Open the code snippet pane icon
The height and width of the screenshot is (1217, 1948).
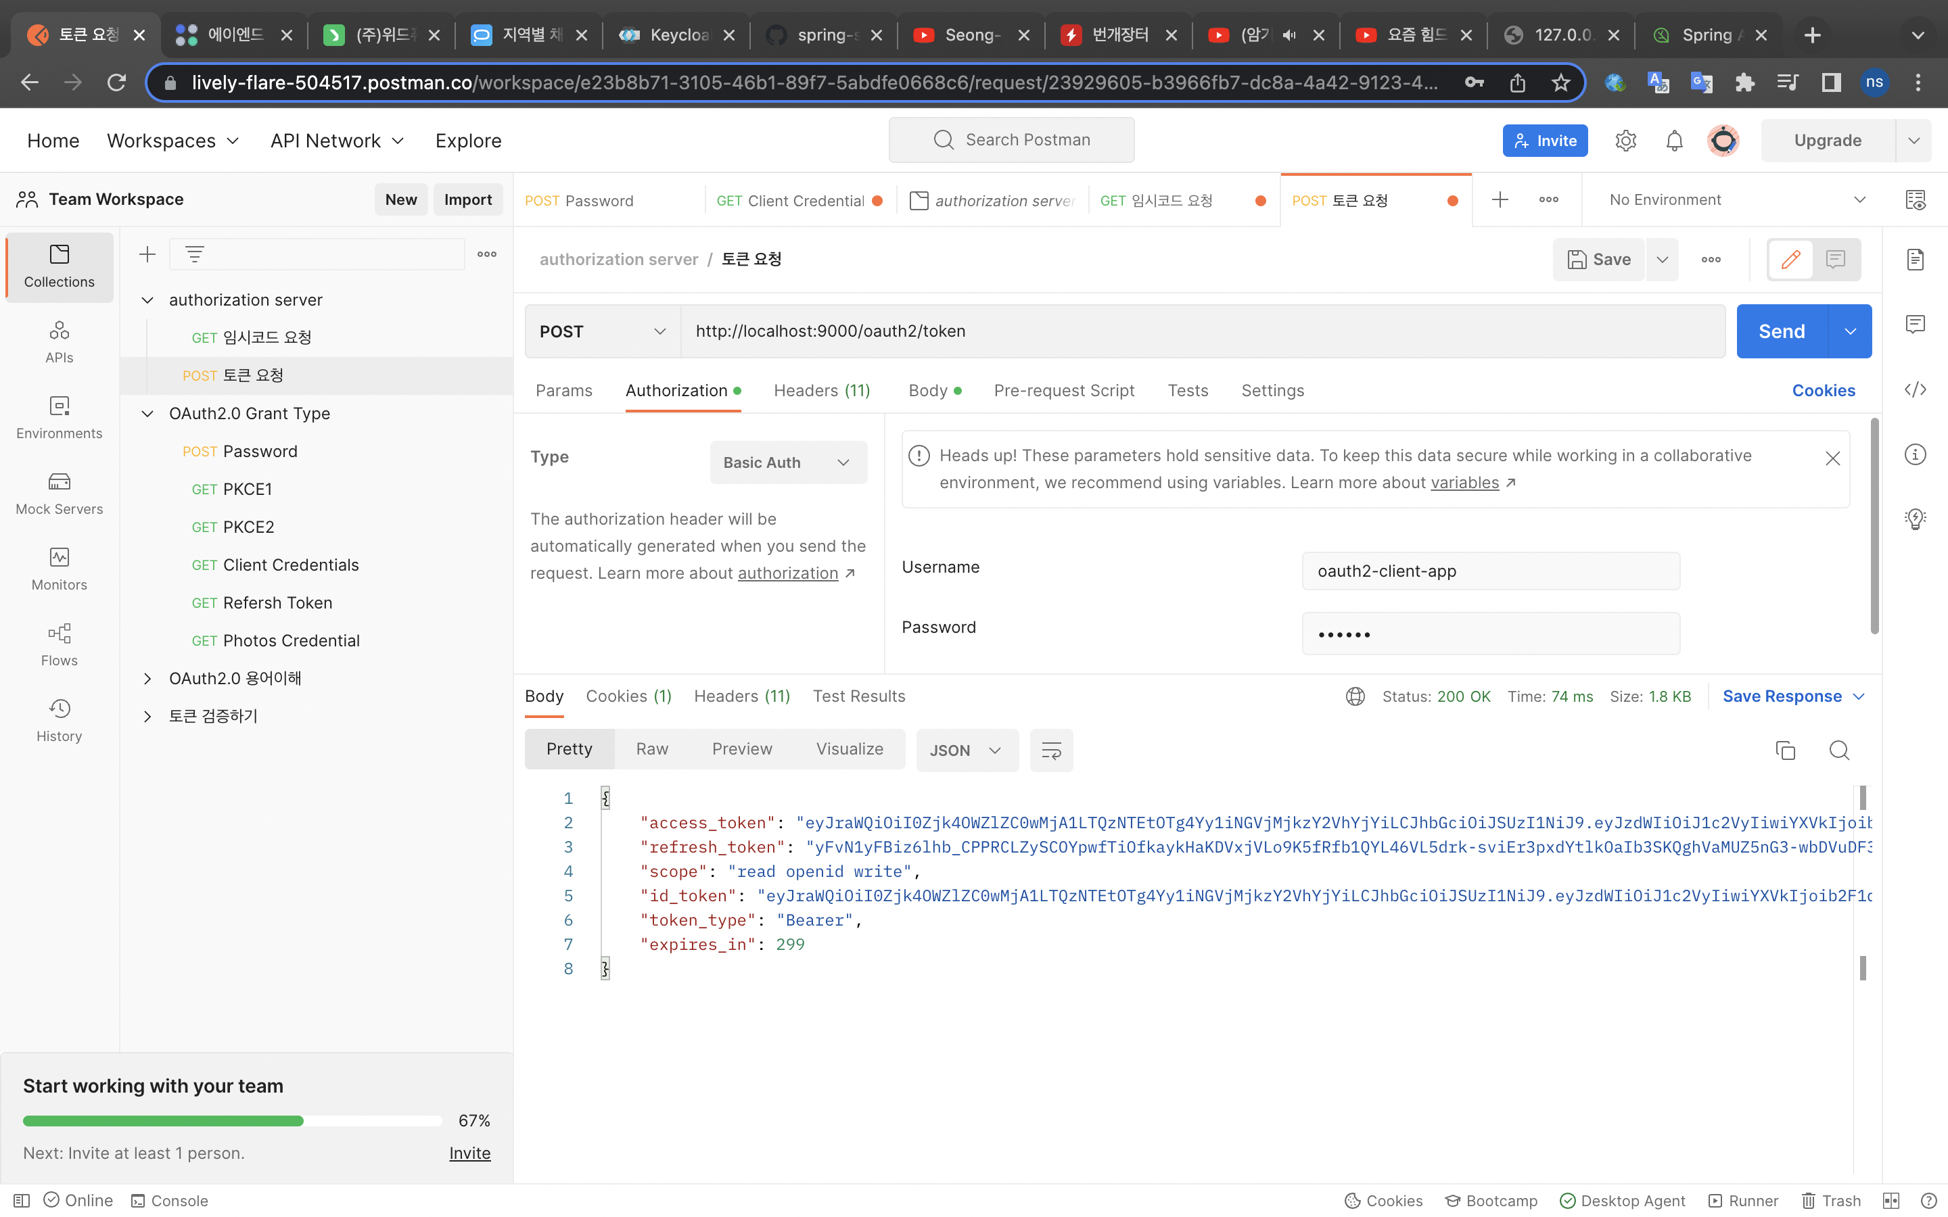point(1915,389)
